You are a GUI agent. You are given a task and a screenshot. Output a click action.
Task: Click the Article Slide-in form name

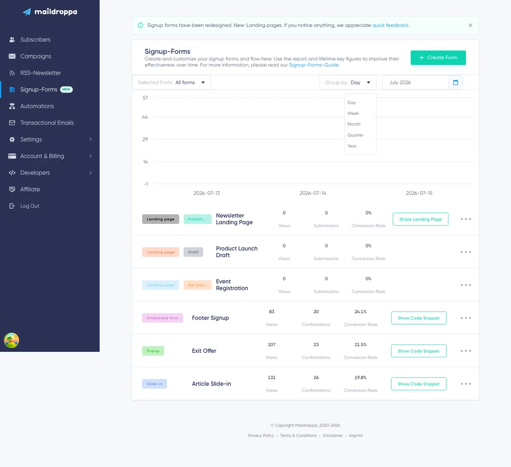[212, 384]
